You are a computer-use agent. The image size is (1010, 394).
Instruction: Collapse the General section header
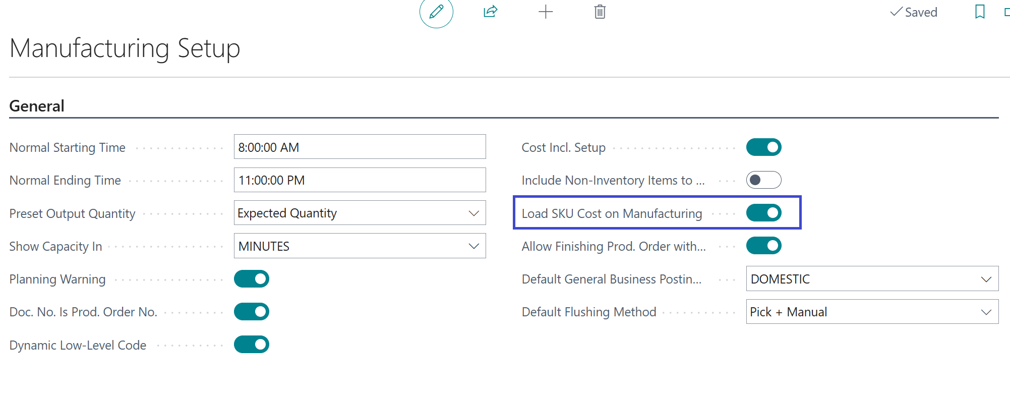37,106
